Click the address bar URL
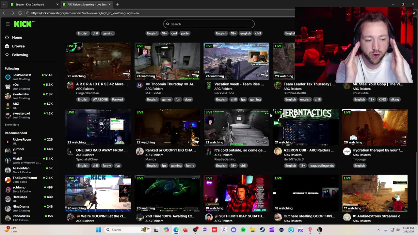This screenshot has height=235, width=418. pos(85,13)
